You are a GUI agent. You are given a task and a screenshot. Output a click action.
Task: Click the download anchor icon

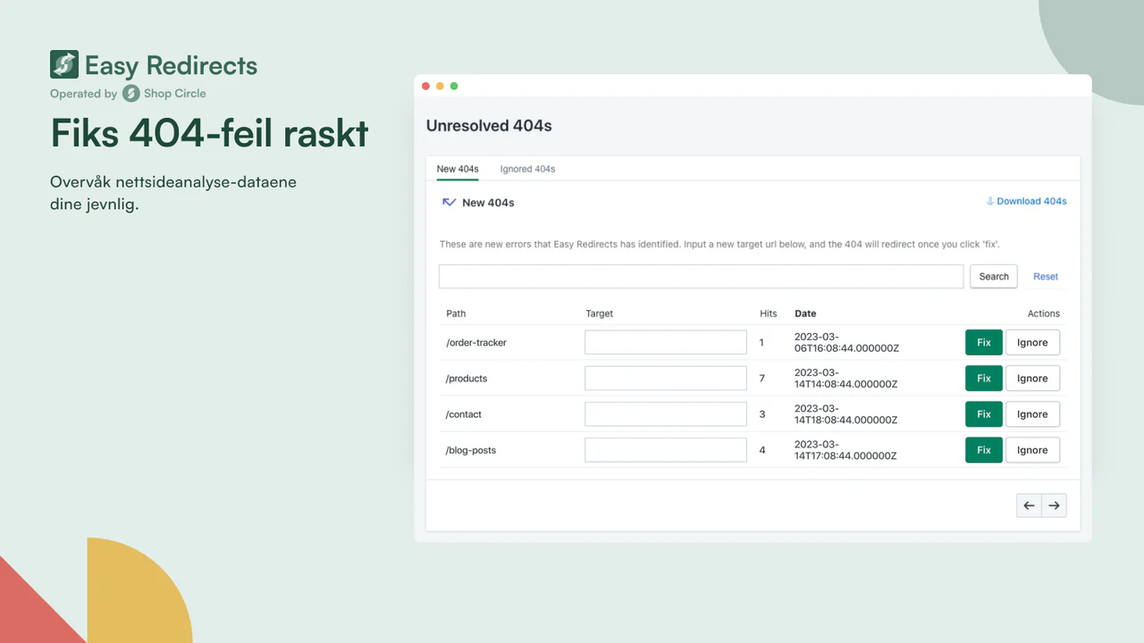pos(990,201)
